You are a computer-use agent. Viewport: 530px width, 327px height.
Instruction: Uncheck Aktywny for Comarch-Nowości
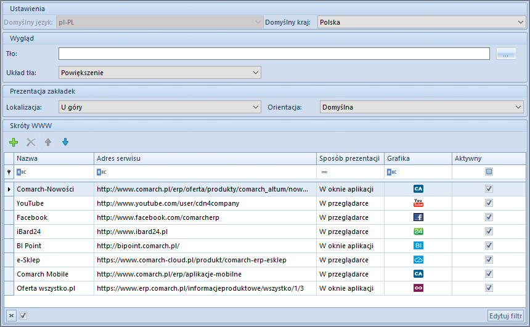pos(489,189)
